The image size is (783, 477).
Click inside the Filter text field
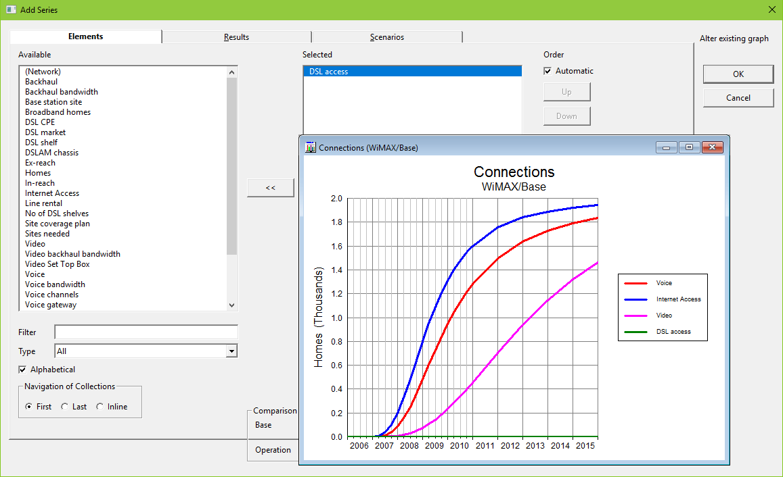(146, 332)
